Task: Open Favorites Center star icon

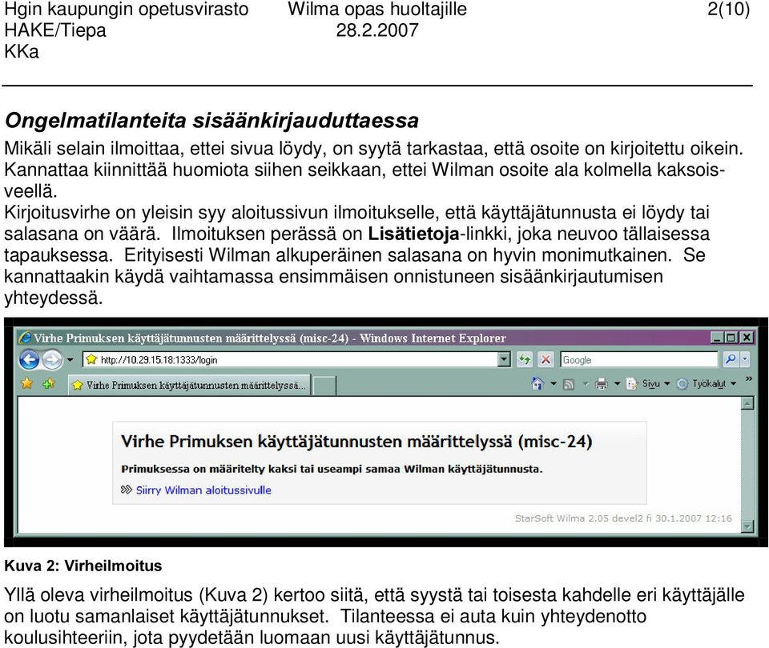Action: pos(27,383)
